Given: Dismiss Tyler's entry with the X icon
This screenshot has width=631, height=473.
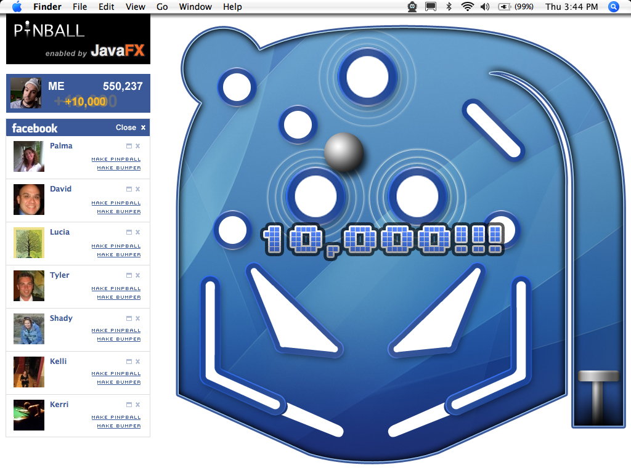Looking at the screenshot, I should click(x=138, y=276).
